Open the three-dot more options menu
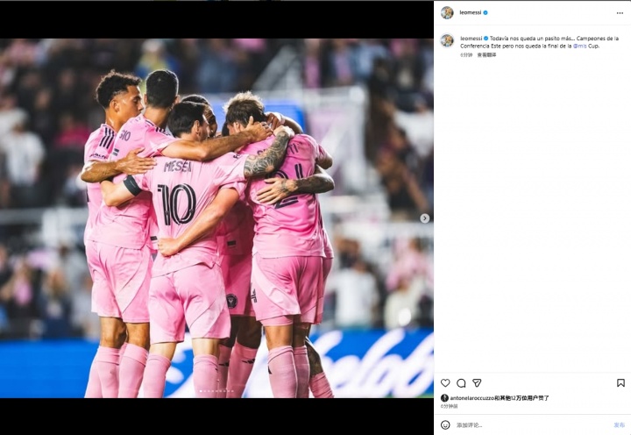Image resolution: width=631 pixels, height=435 pixels. coord(620,13)
